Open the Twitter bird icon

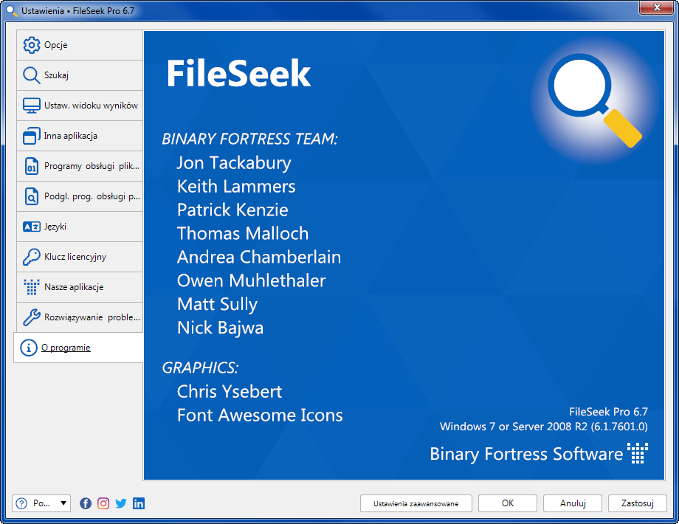(121, 503)
